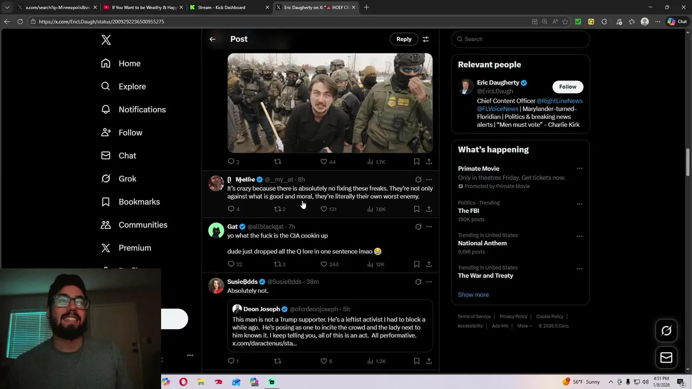Follow Eric Daugherty
Screen dimensions: 692x389
(x=568, y=86)
